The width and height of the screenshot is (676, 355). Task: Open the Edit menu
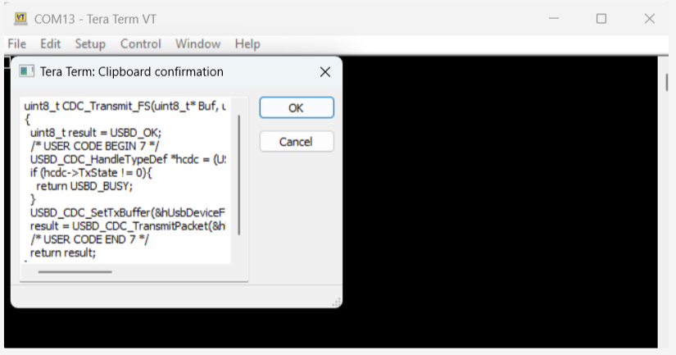pyautogui.click(x=51, y=44)
